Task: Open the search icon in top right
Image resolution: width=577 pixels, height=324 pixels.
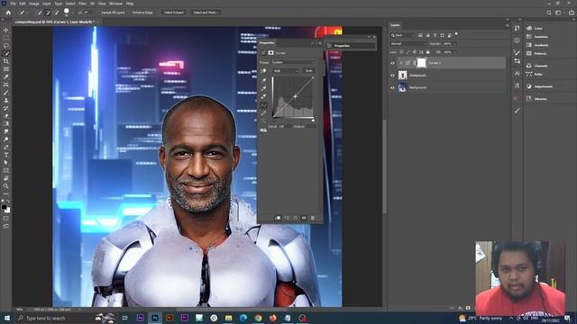Action: pyautogui.click(x=549, y=13)
